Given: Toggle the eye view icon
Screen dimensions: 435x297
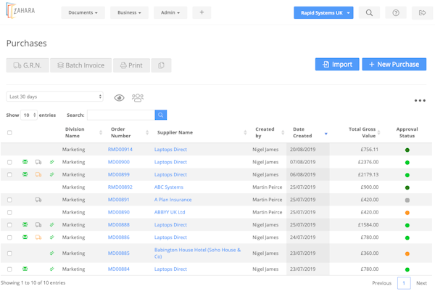Looking at the screenshot, I should pos(120,98).
